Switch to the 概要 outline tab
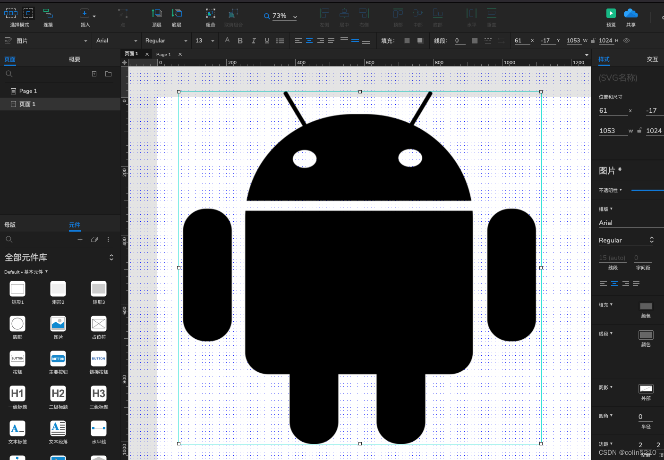Screen dimensions: 664x460 tap(75, 59)
